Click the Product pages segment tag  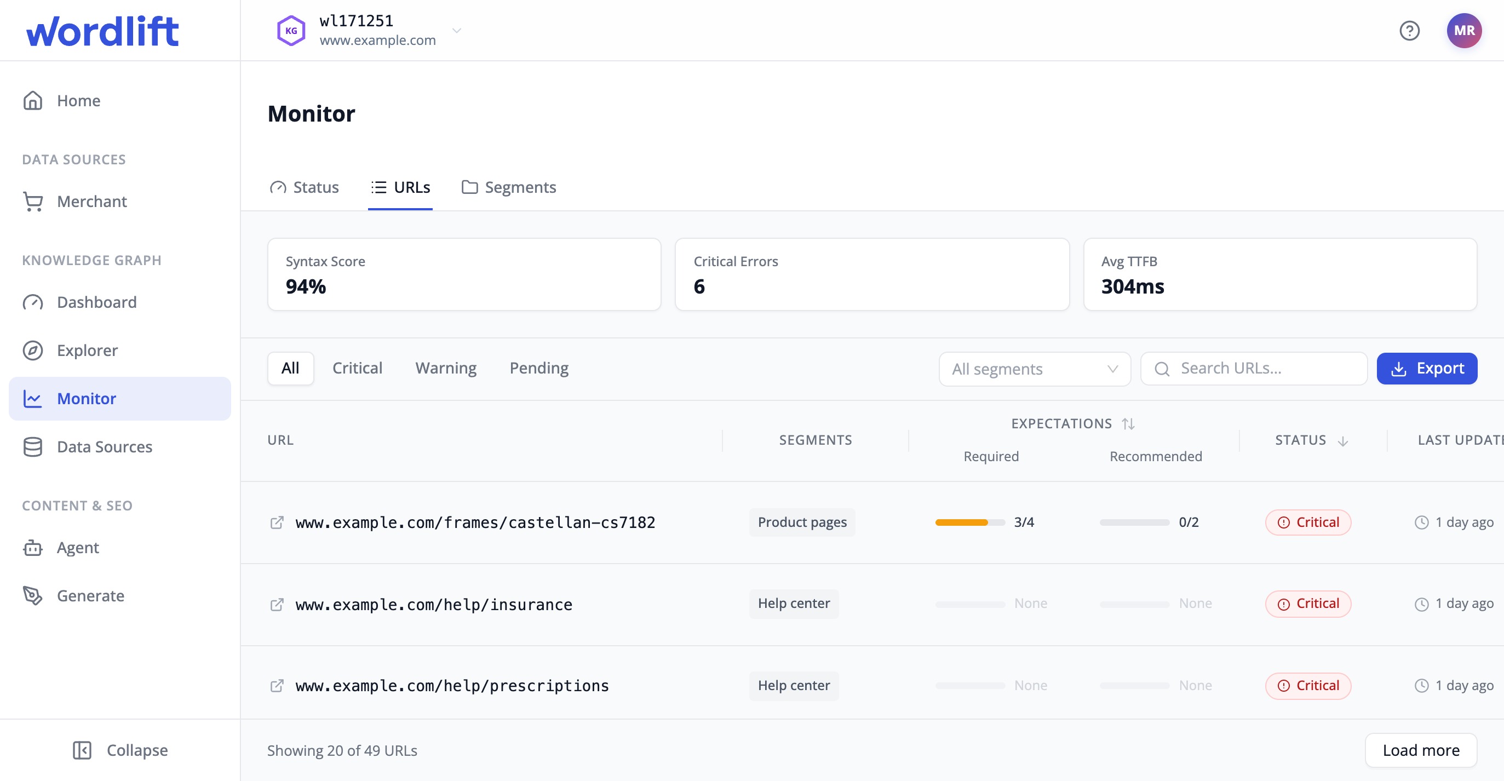(x=802, y=522)
